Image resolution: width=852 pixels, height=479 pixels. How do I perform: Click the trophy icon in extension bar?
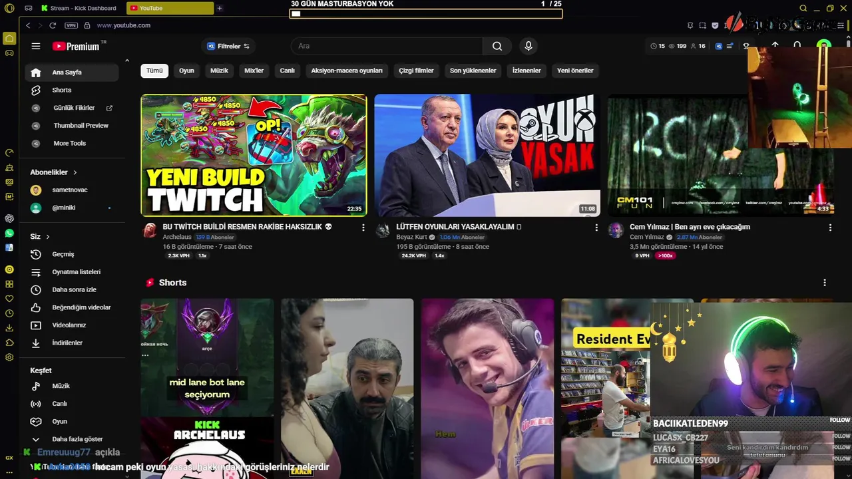coord(746,46)
